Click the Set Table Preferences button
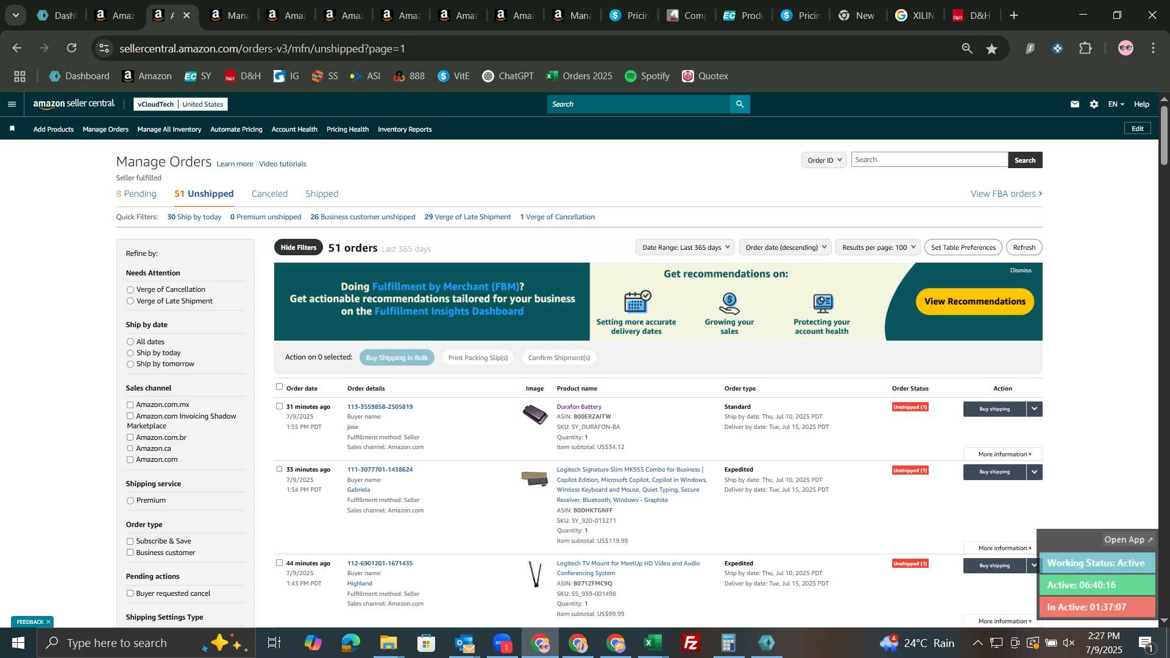 coord(963,247)
